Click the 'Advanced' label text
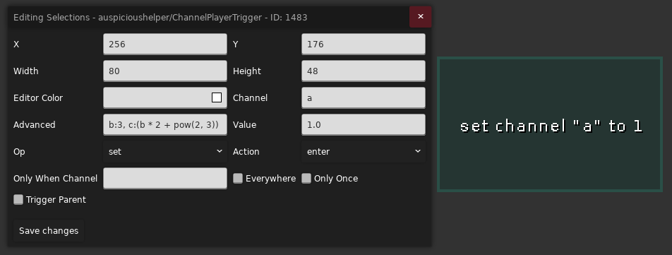The image size is (672, 255). (x=35, y=125)
